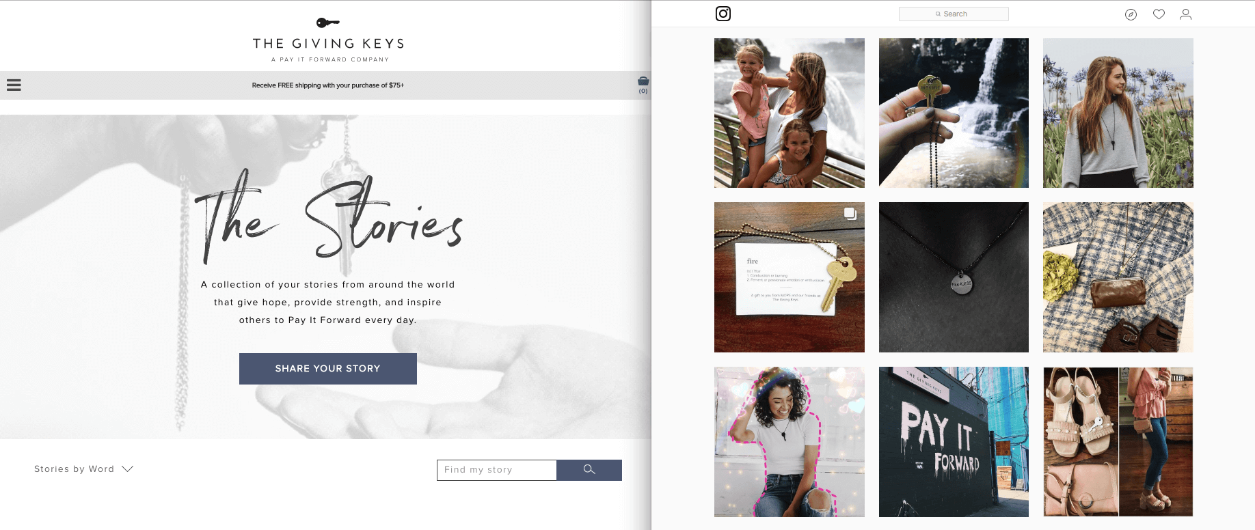Click the chevron next to Stories by Word
Screen dimensions: 1255x530
click(127, 469)
